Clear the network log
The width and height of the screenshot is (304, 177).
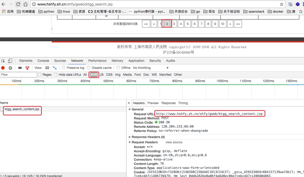tap(10, 68)
